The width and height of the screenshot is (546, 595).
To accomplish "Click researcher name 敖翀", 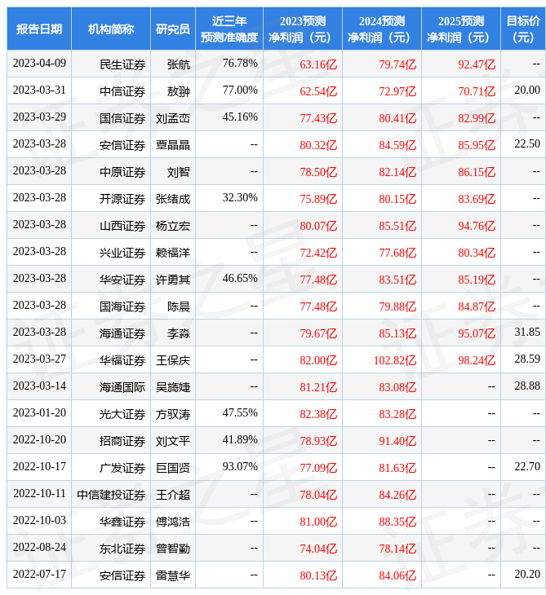I will pyautogui.click(x=179, y=91).
